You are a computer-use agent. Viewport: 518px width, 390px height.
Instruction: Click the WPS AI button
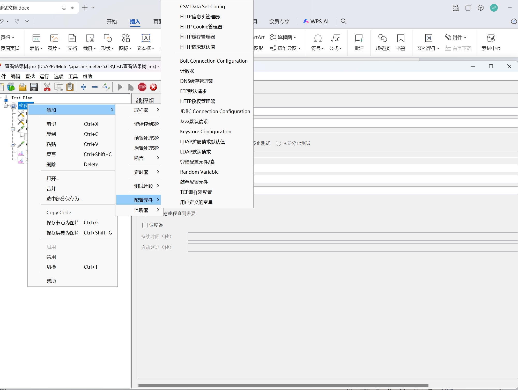tap(316, 21)
